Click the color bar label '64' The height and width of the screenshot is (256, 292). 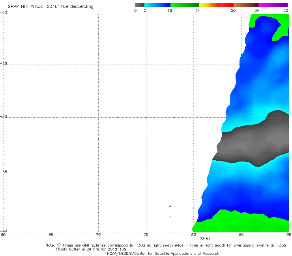[x=257, y=10]
